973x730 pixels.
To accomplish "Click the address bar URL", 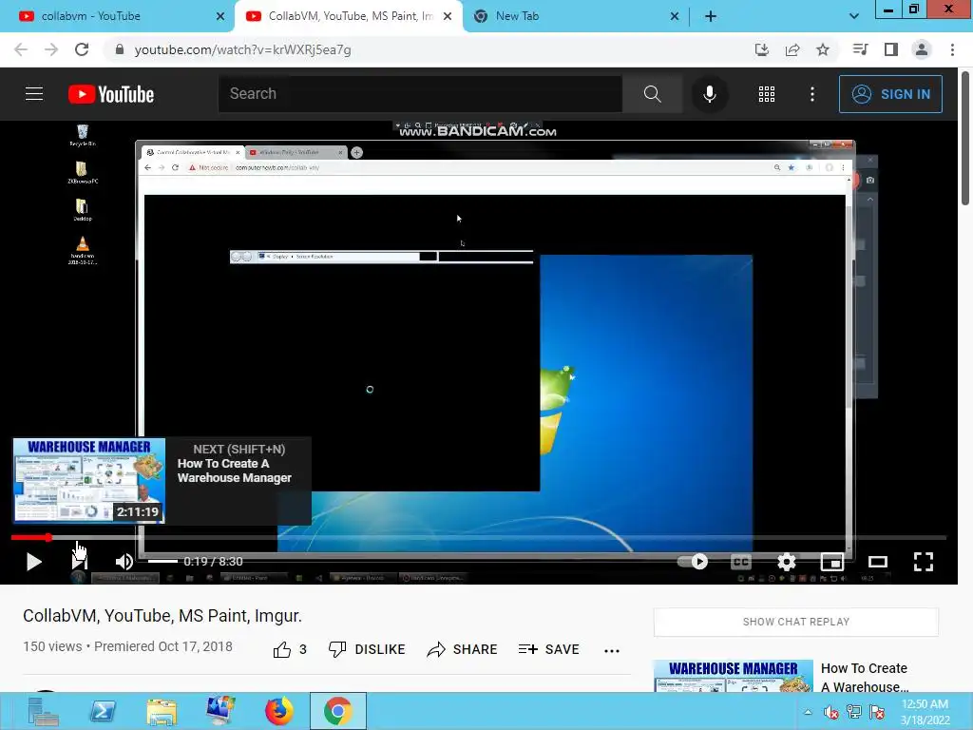I will pyautogui.click(x=242, y=49).
